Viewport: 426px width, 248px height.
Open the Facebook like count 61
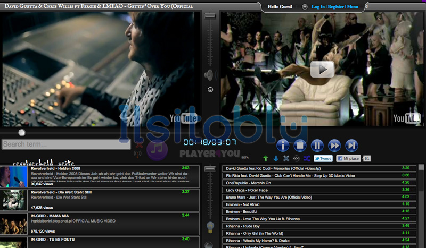pyautogui.click(x=366, y=159)
